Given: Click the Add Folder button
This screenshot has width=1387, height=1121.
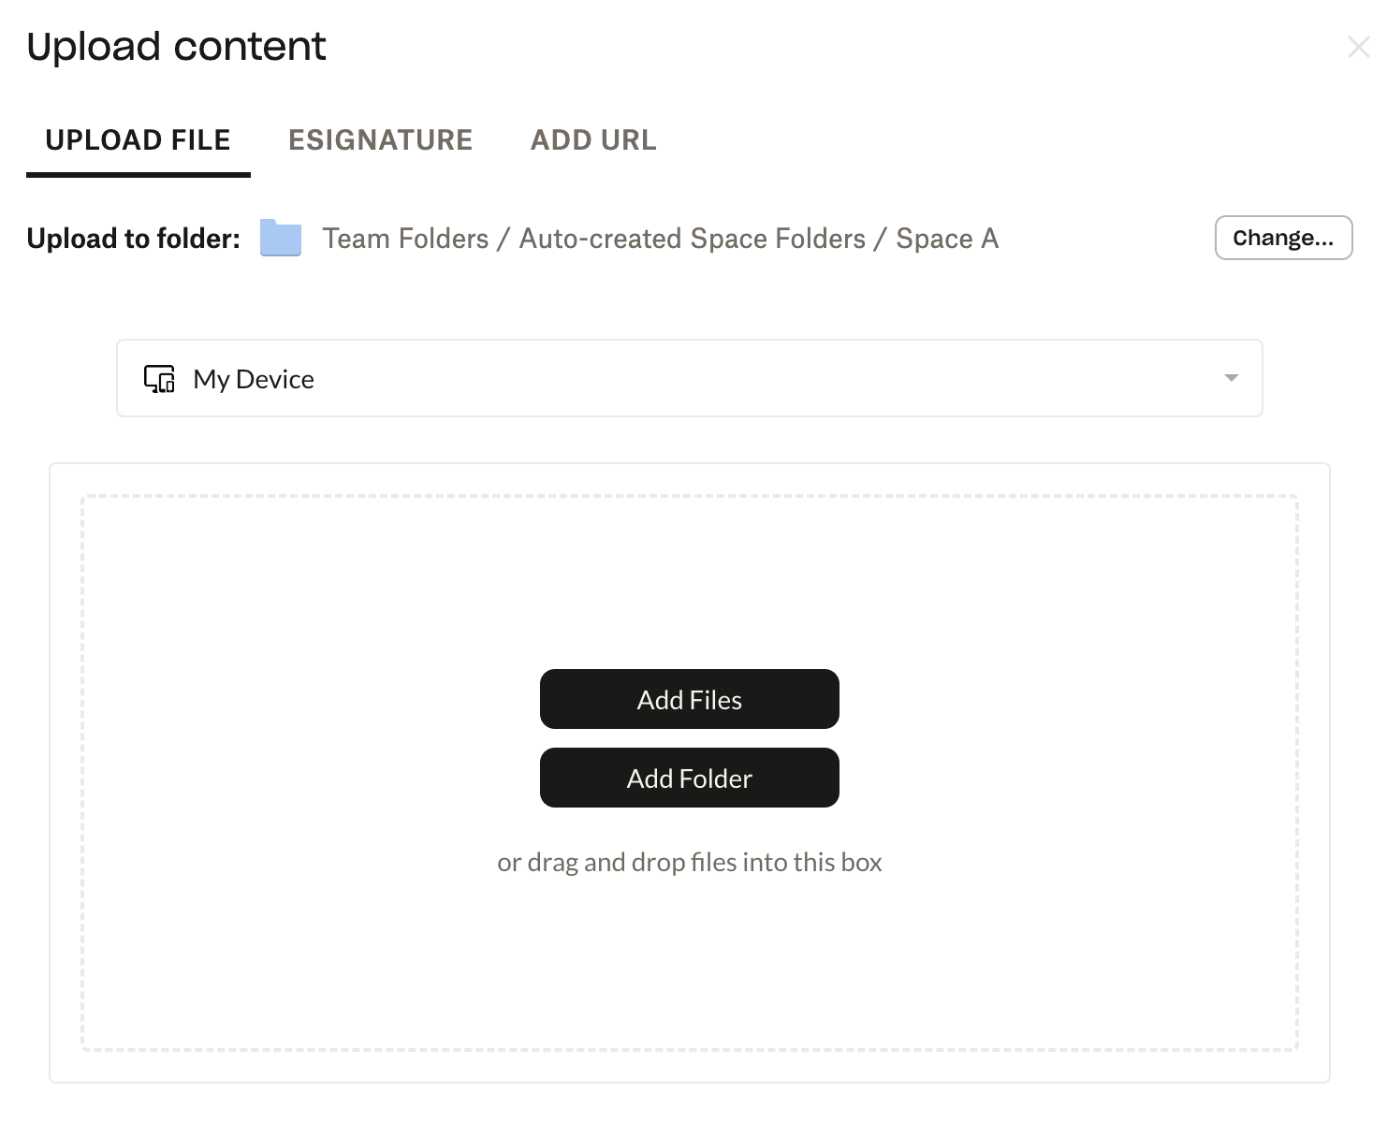Looking at the screenshot, I should [689, 778].
